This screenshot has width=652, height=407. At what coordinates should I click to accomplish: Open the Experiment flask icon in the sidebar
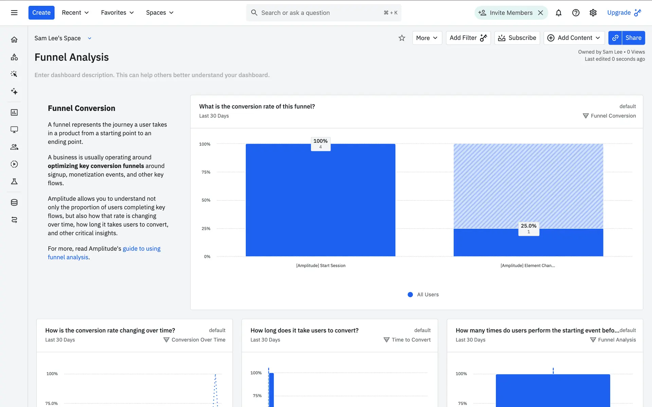[14, 181]
